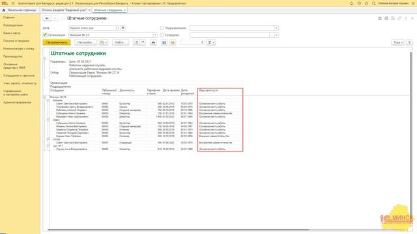Viewport: 417px width, 234px height.
Task: Open vertical dots more-actions icon
Action: tap(406, 18)
